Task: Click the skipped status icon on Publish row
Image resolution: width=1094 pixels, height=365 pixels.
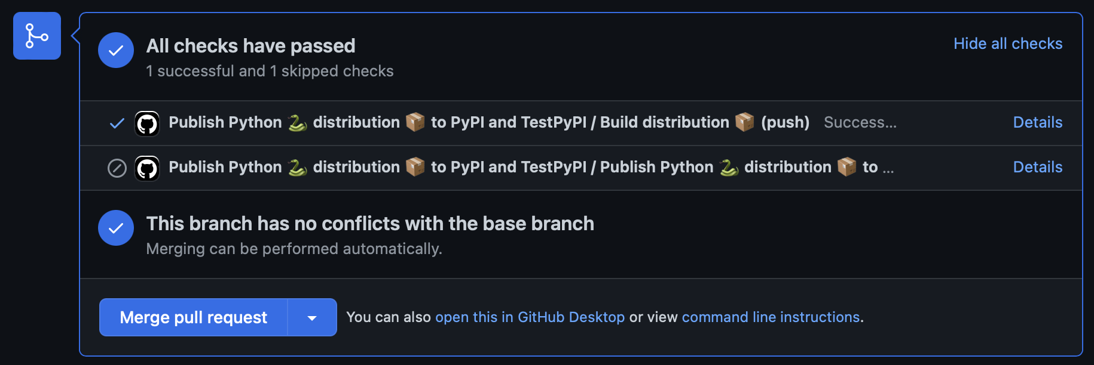Action: (117, 168)
